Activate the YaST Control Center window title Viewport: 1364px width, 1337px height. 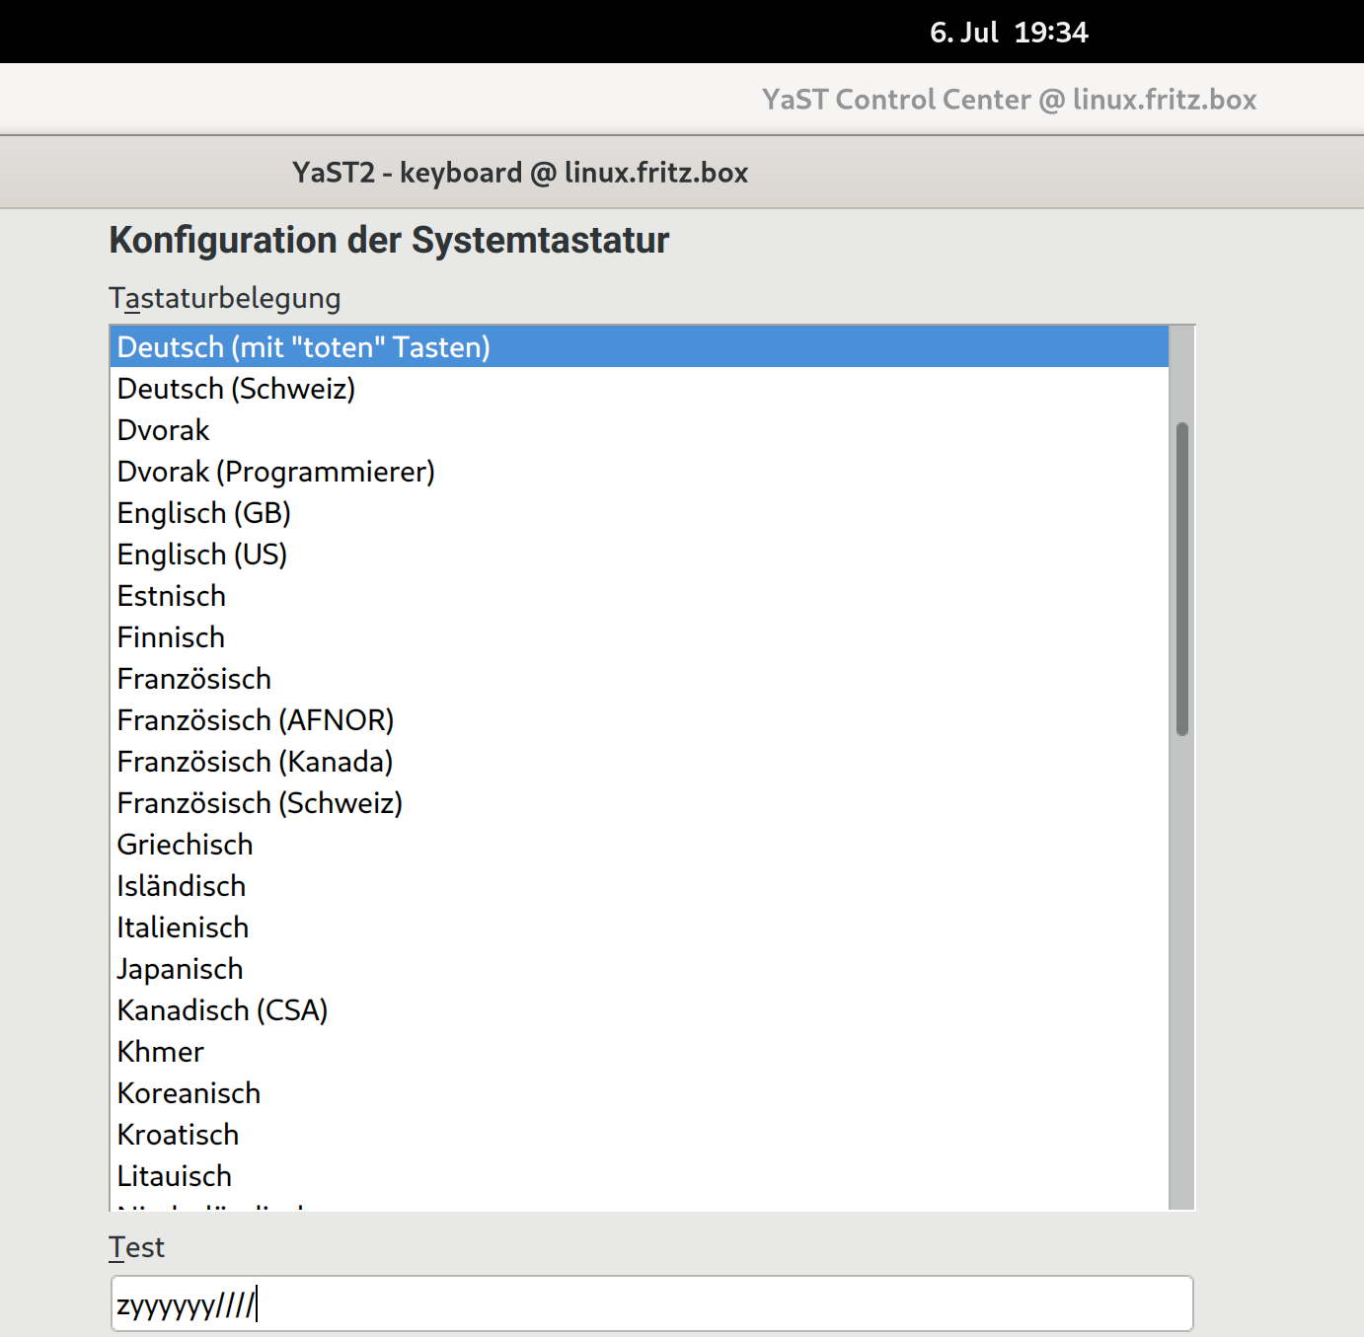click(1009, 100)
